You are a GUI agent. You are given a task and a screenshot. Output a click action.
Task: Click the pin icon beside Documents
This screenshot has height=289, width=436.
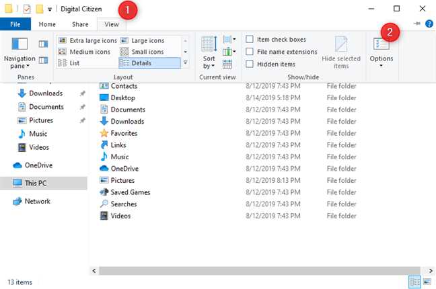(82, 107)
